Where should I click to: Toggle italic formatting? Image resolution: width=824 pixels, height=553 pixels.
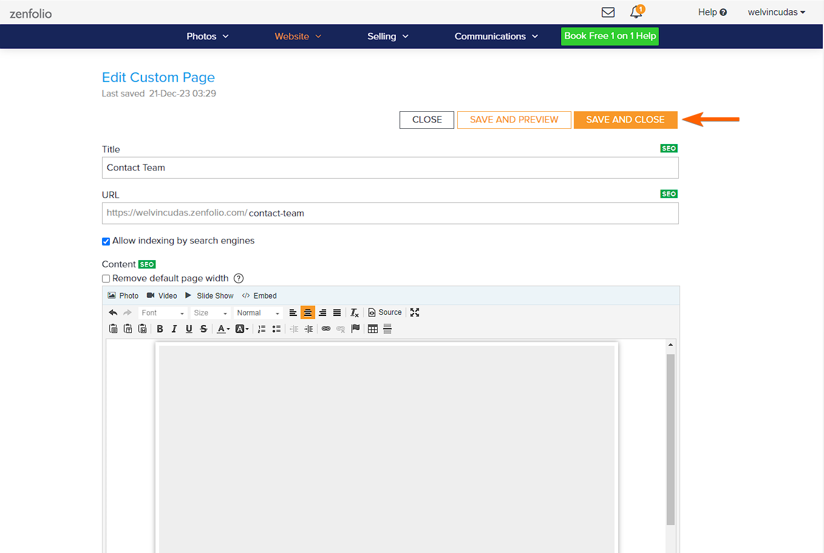174,329
